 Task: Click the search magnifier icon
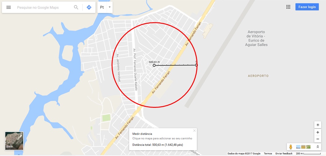(x=76, y=7)
